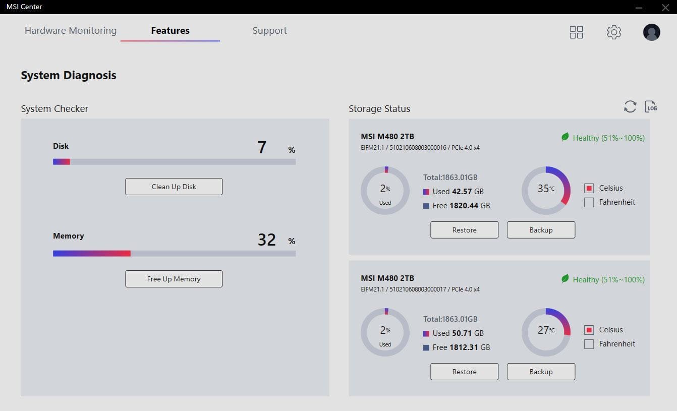This screenshot has height=411, width=677.
Task: Select Celsius checkbox for the first drive
Action: [589, 188]
